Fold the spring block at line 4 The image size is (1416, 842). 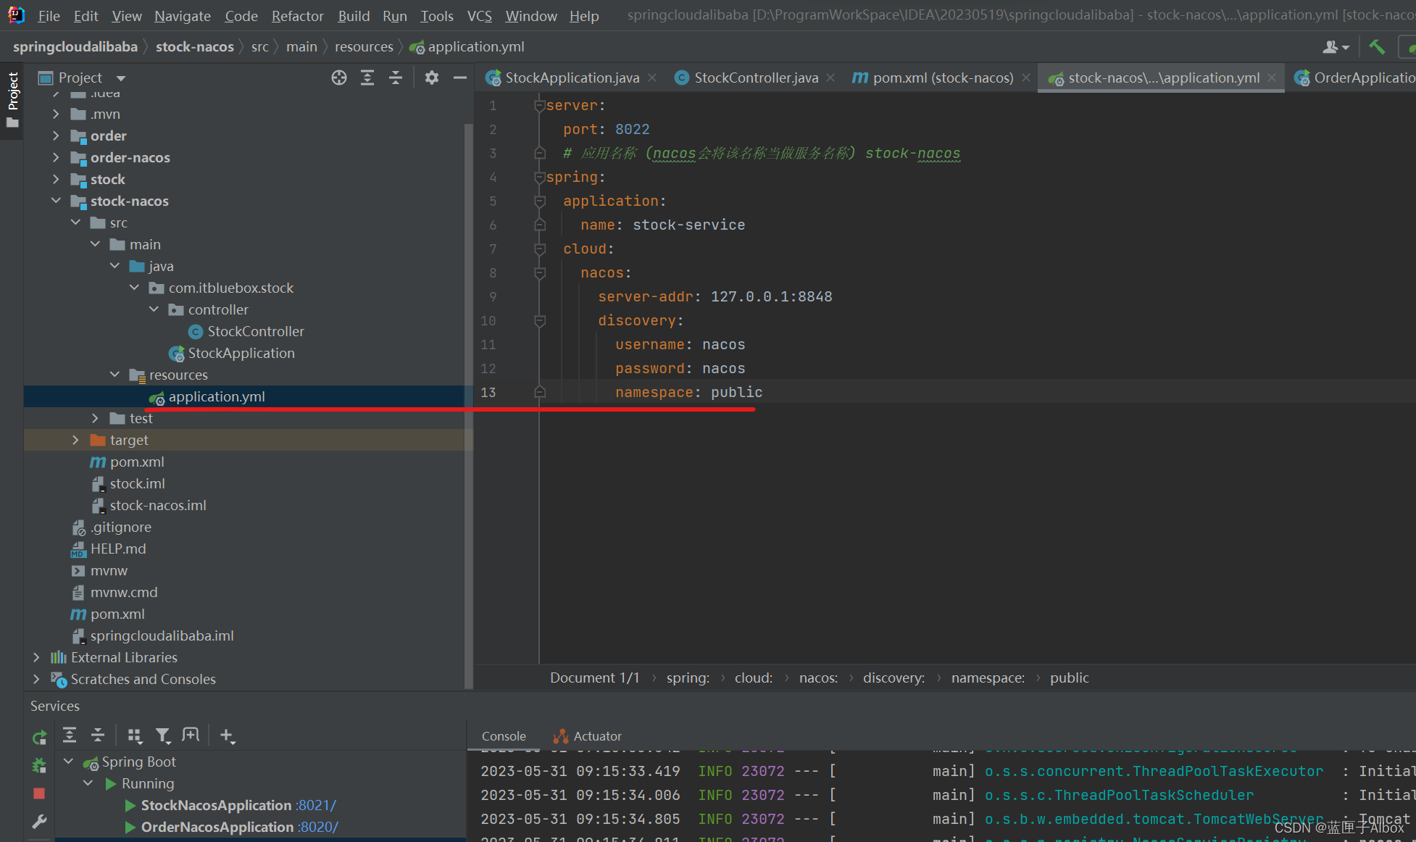[x=539, y=178]
